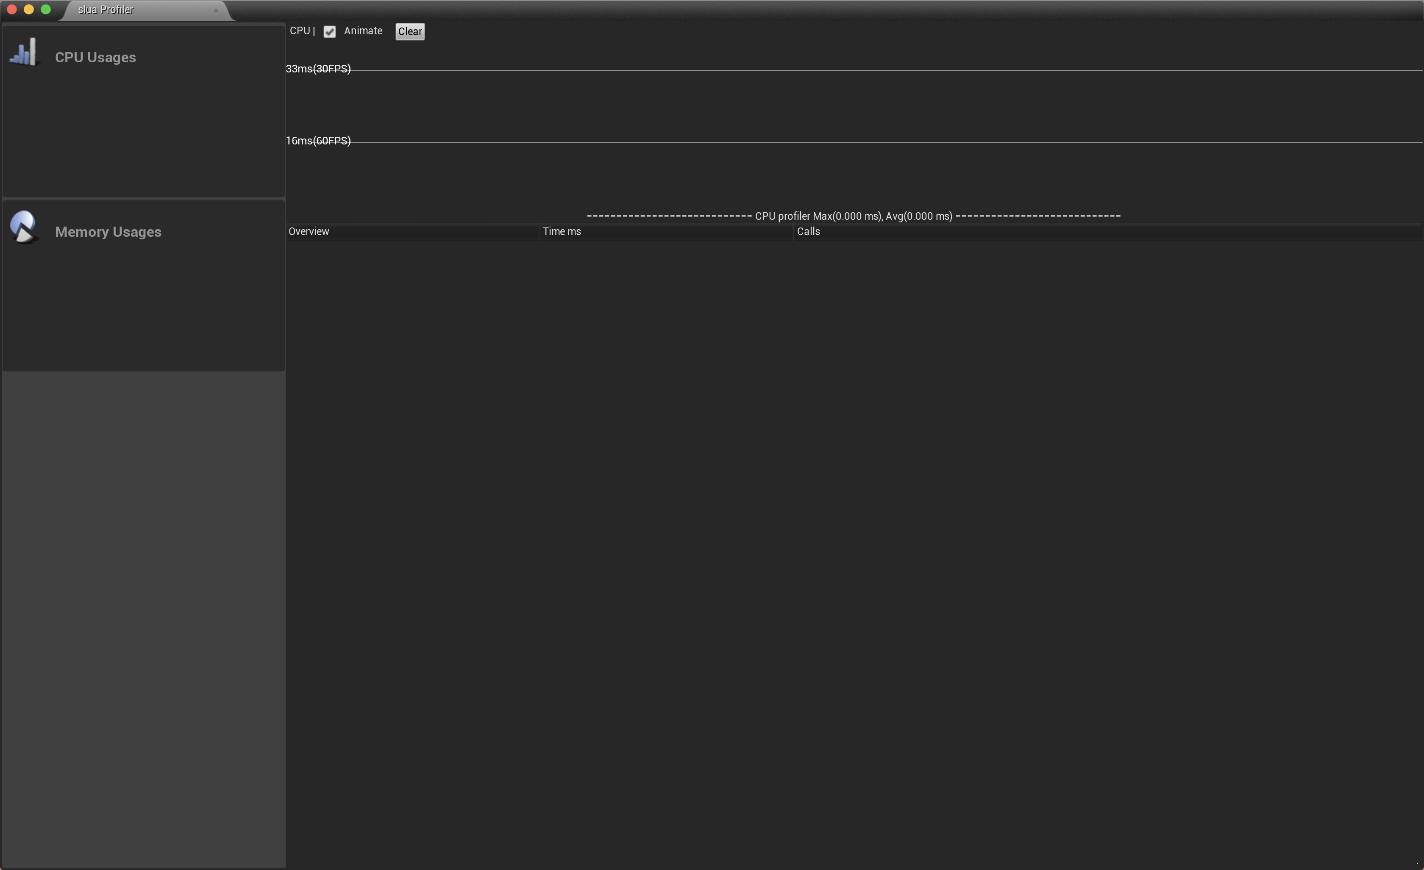Screen dimensions: 1424x870
Task: Click Clear to reset profiler data
Action: tap(409, 31)
